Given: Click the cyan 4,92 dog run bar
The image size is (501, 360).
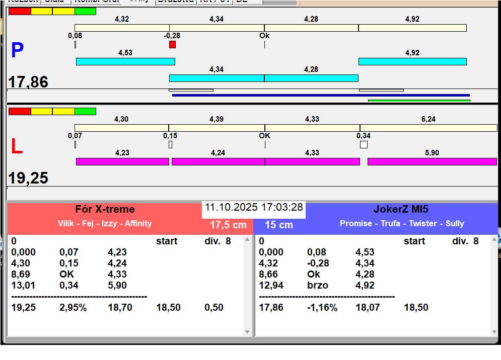Looking at the screenshot, I should tap(412, 62).
